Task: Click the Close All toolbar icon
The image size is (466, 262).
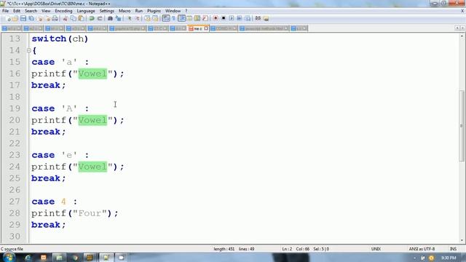Action: 47,18
